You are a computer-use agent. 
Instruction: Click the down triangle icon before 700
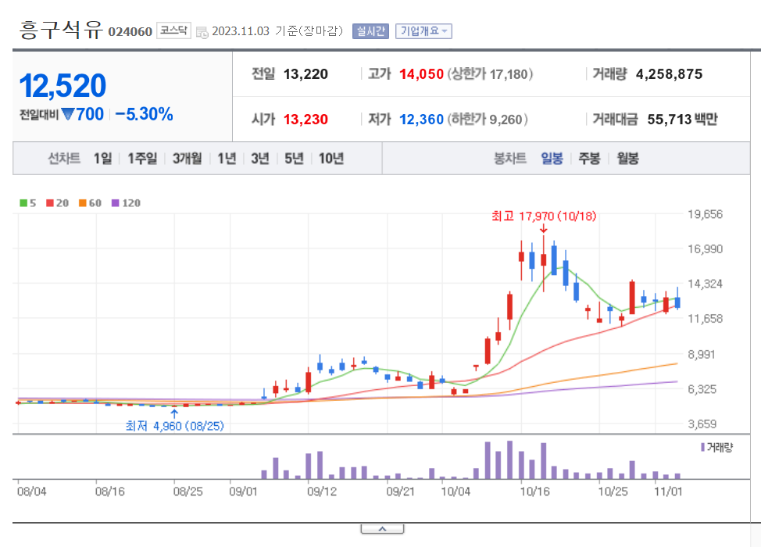point(68,115)
